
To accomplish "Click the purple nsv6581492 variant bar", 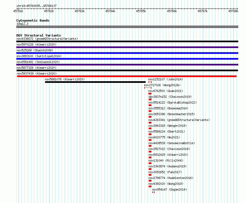I will tap(127, 65).
